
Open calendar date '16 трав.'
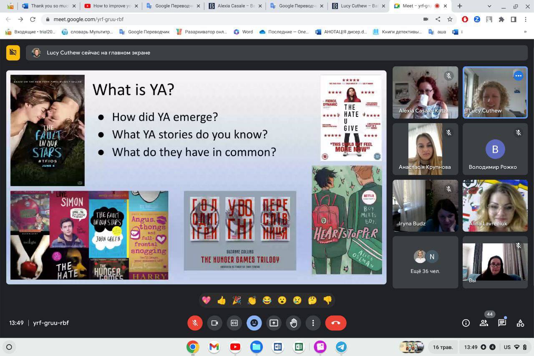[x=443, y=347]
